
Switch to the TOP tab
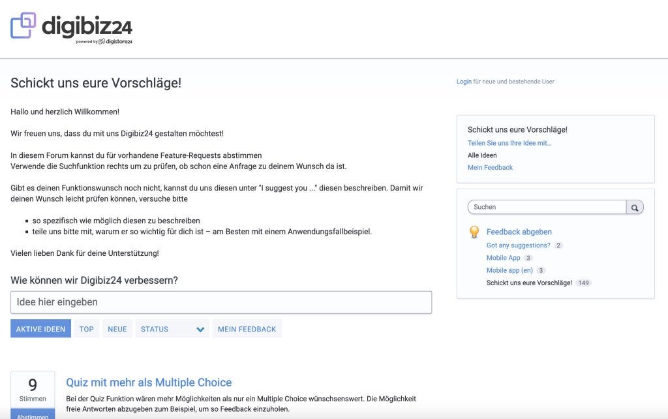(86, 329)
